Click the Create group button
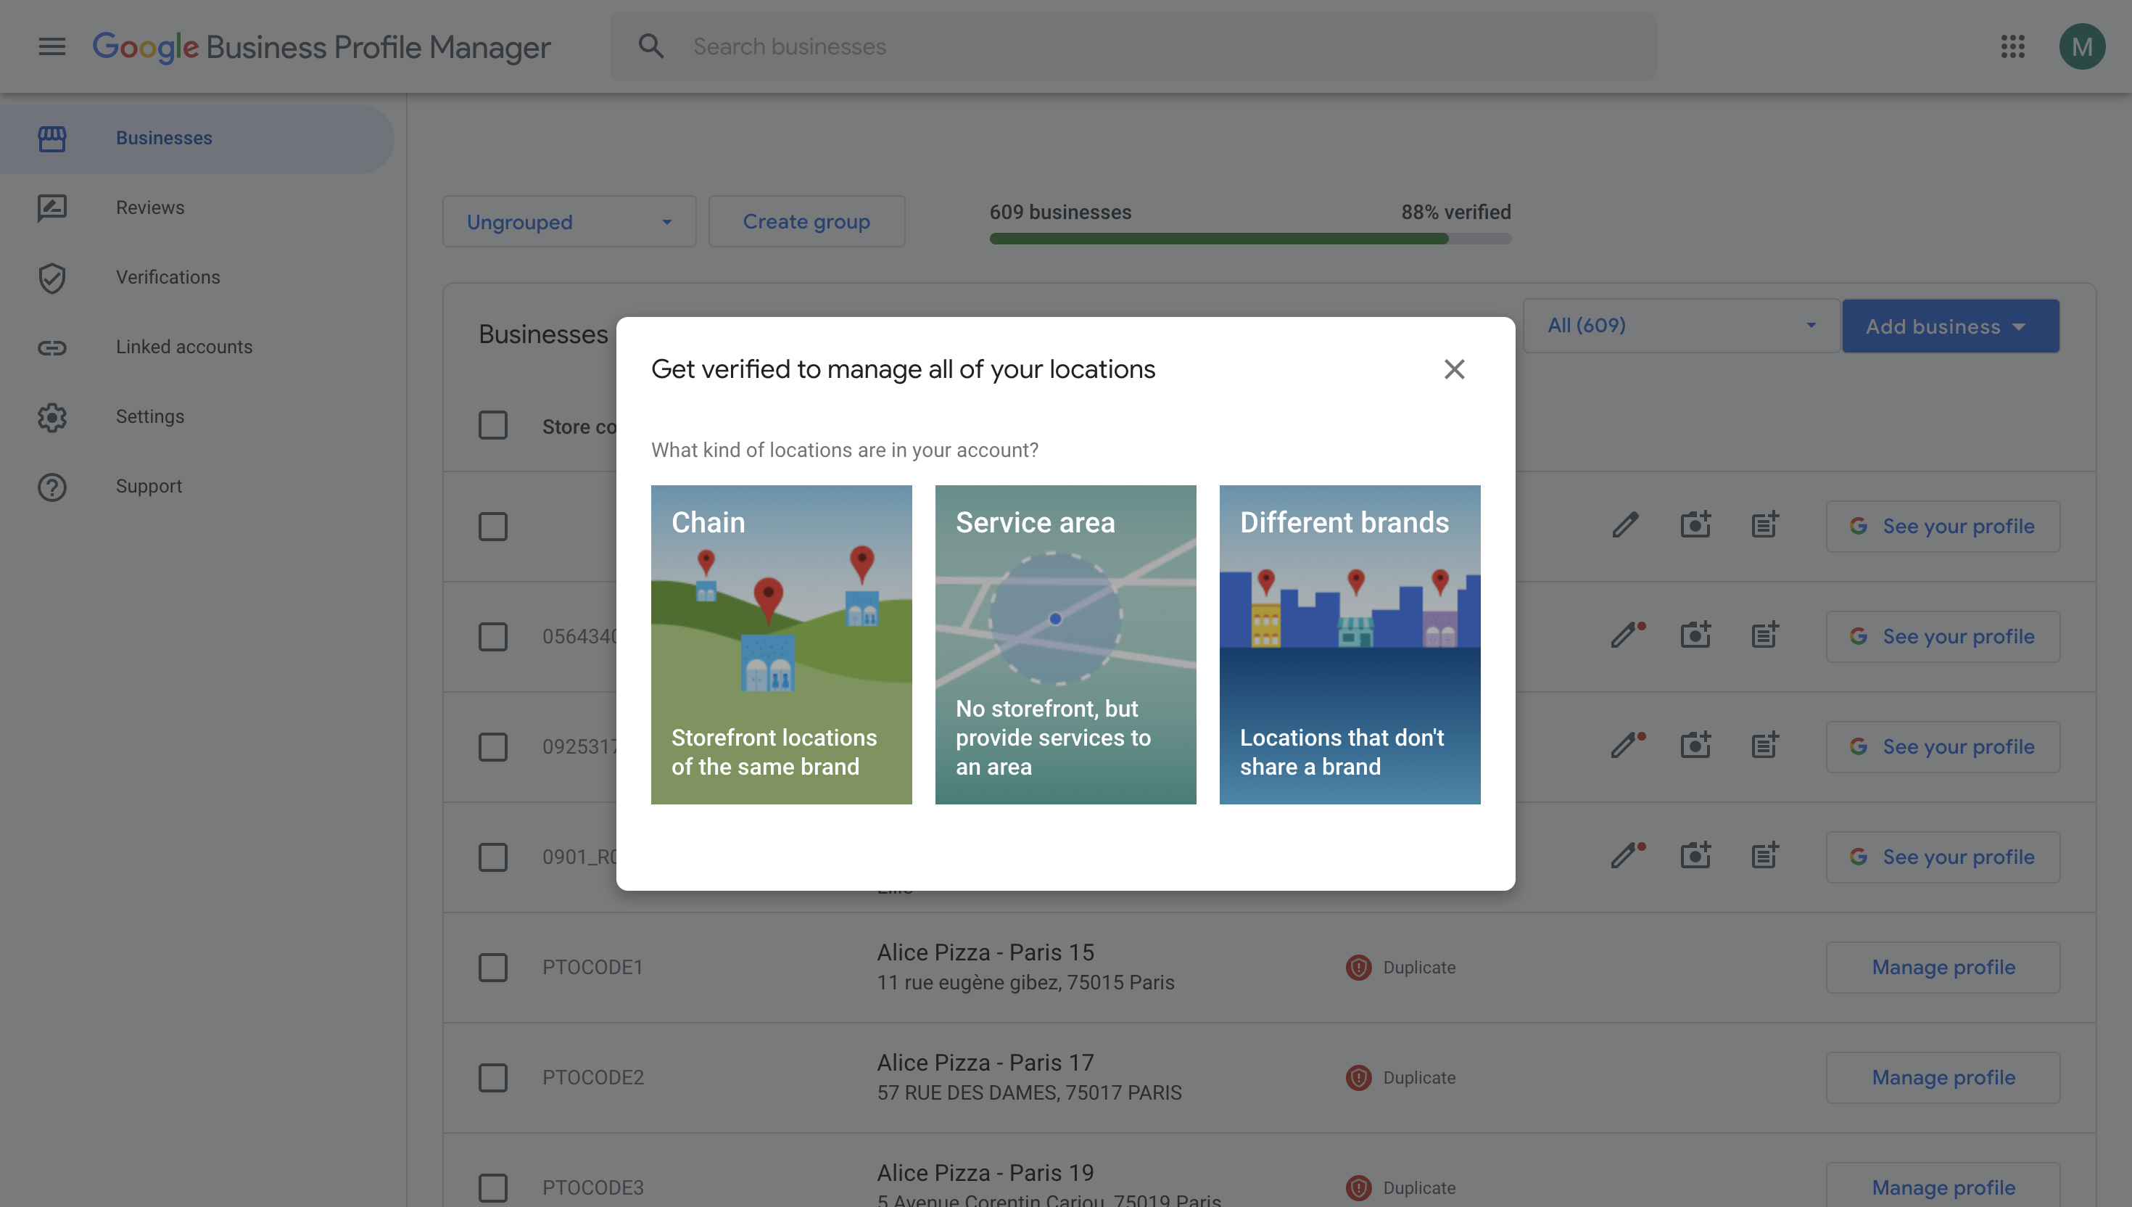 click(806, 221)
